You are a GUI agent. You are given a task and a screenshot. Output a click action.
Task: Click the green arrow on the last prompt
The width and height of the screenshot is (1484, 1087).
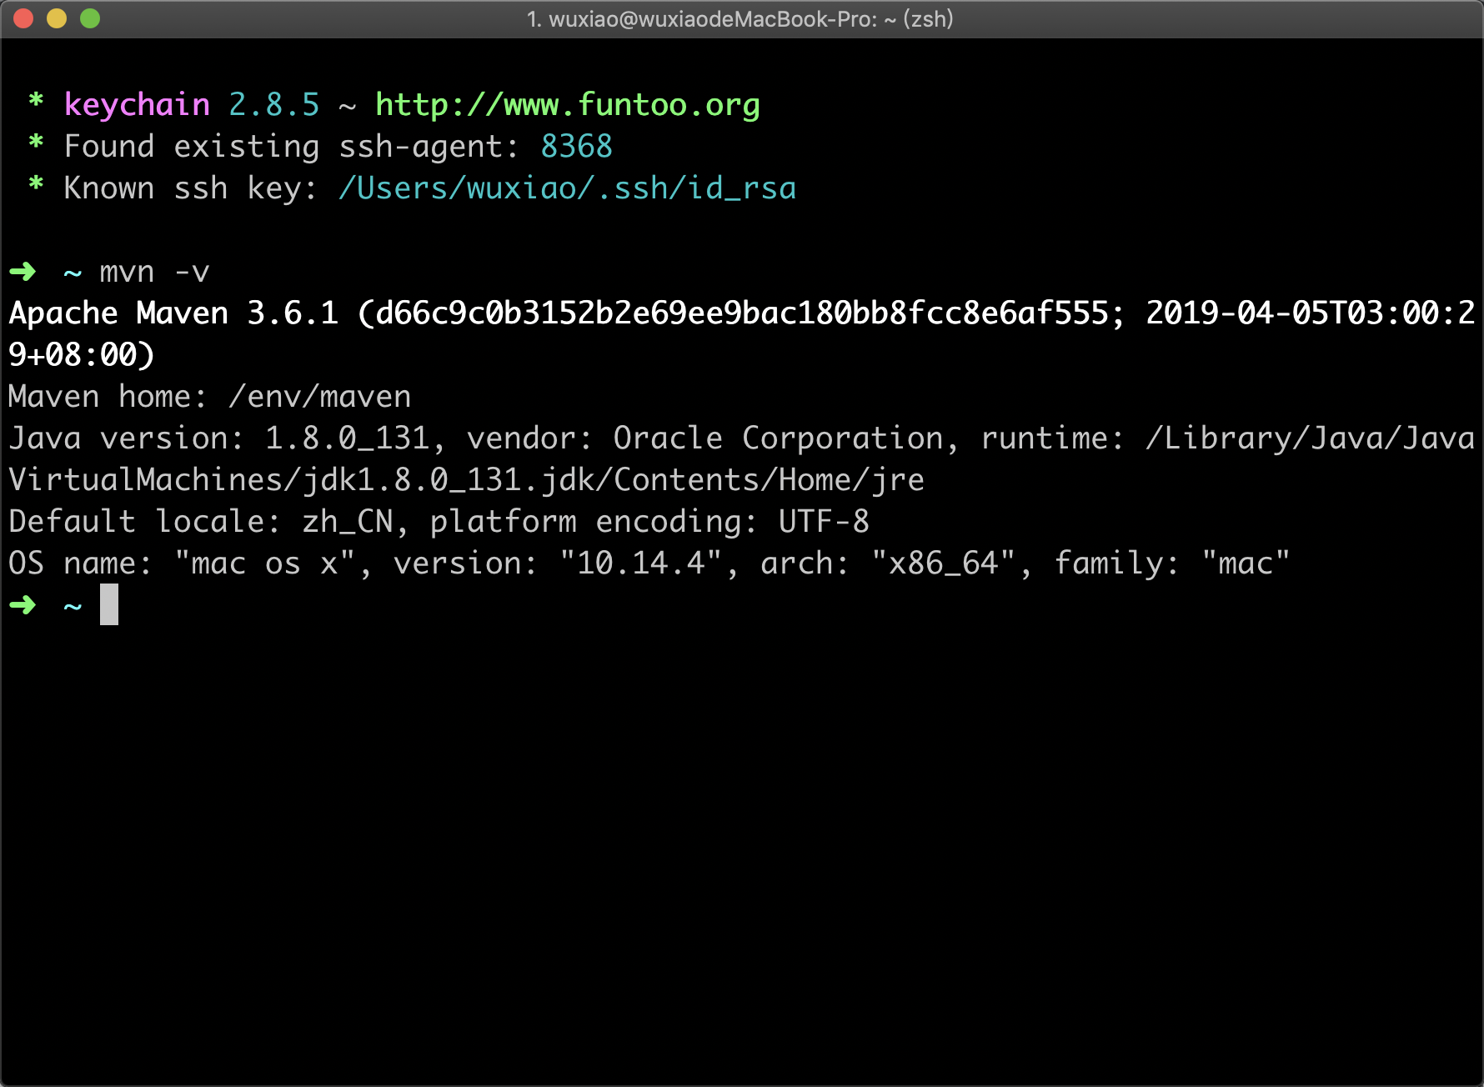(x=23, y=605)
